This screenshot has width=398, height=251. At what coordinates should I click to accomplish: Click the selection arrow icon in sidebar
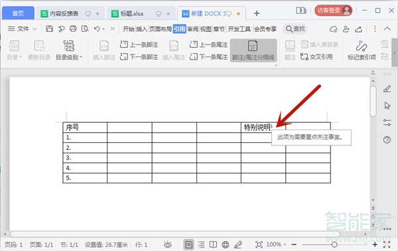pos(387,106)
